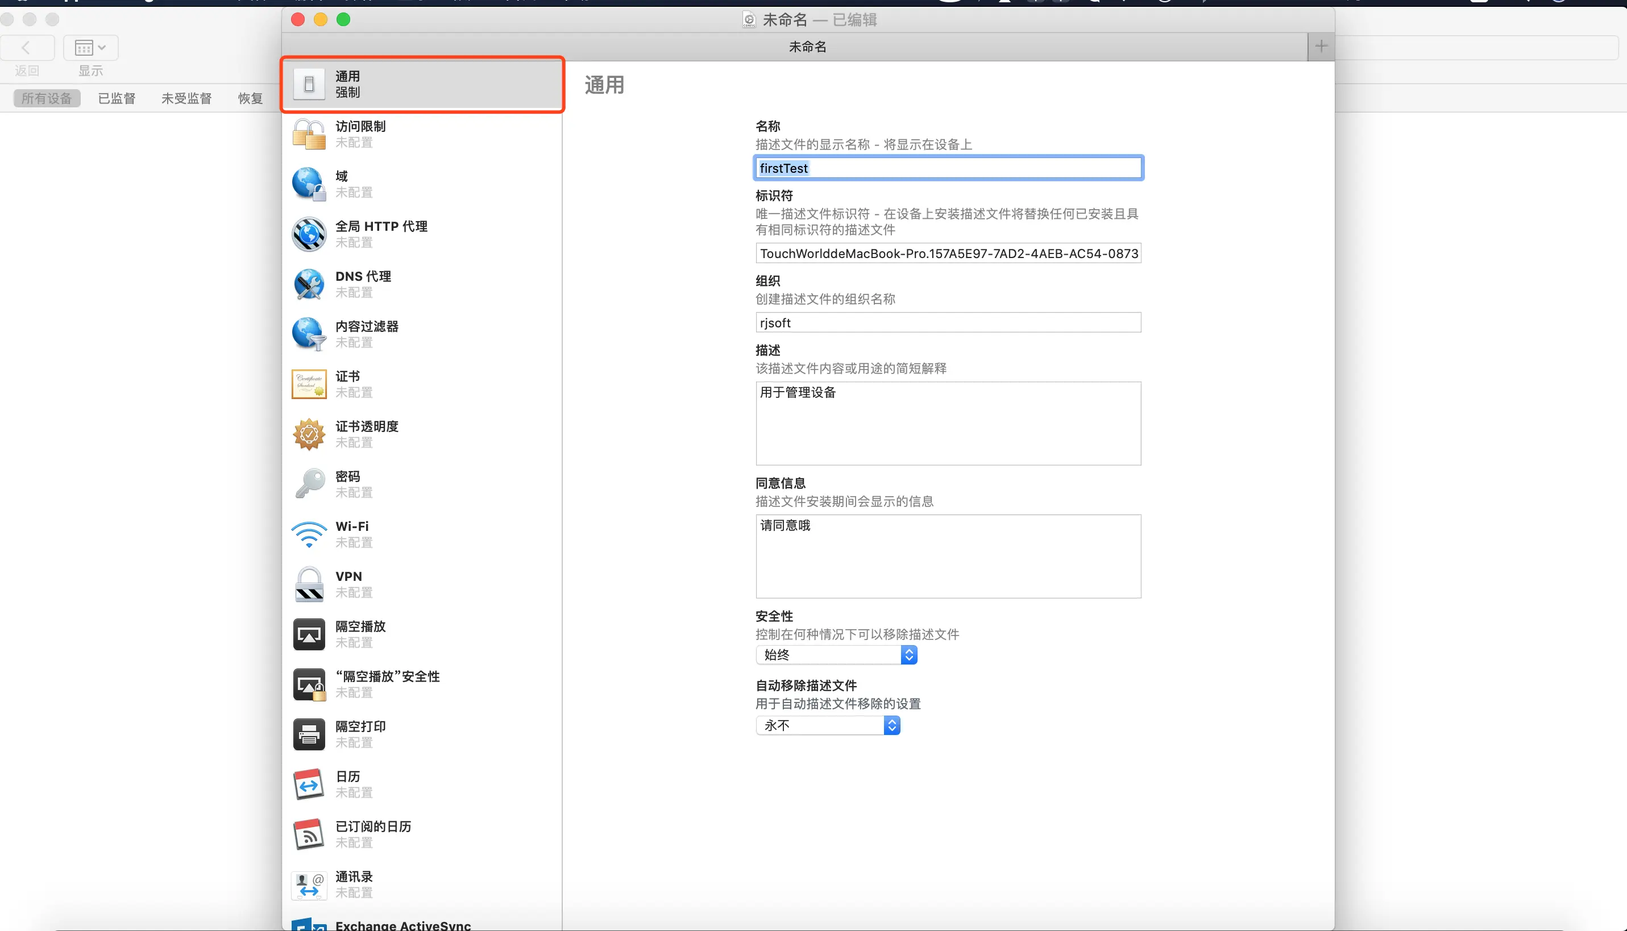This screenshot has height=931, width=1627.
Task: Open the VPN payload icon
Action: click(x=309, y=584)
